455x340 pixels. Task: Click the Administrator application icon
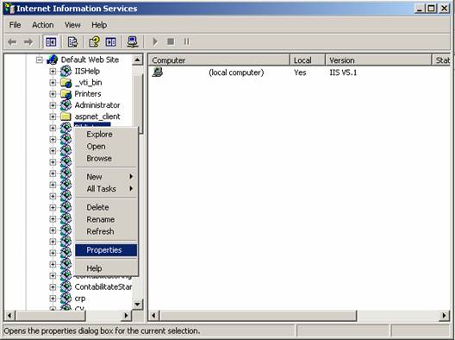point(65,105)
